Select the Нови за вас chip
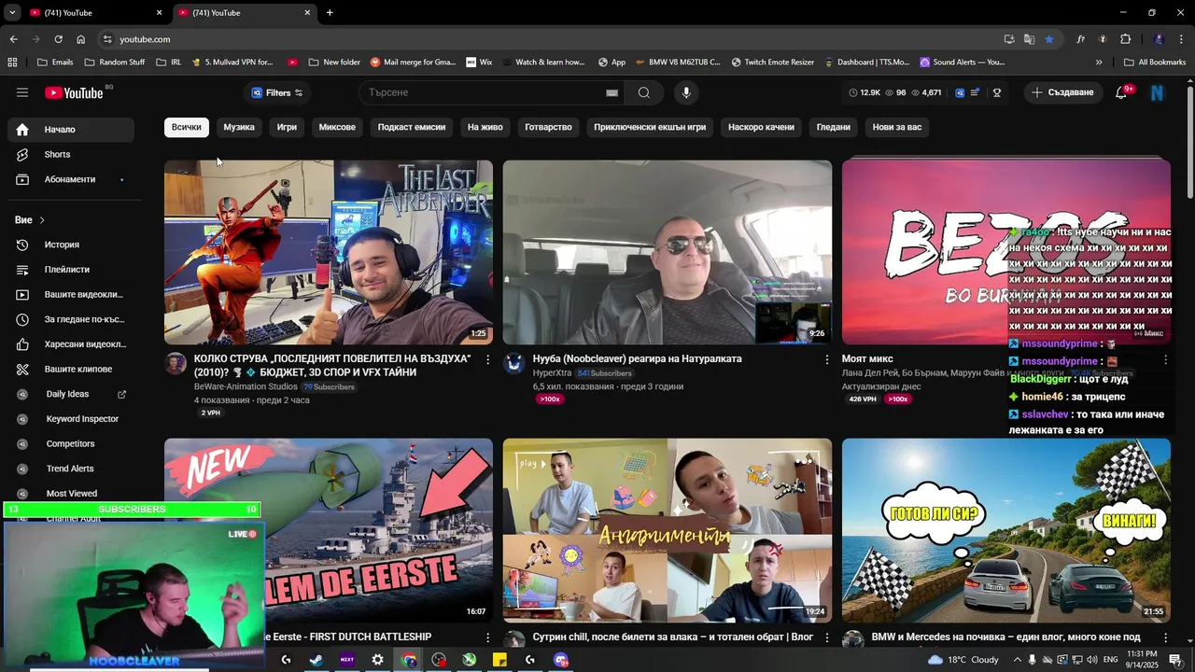 pyautogui.click(x=897, y=127)
